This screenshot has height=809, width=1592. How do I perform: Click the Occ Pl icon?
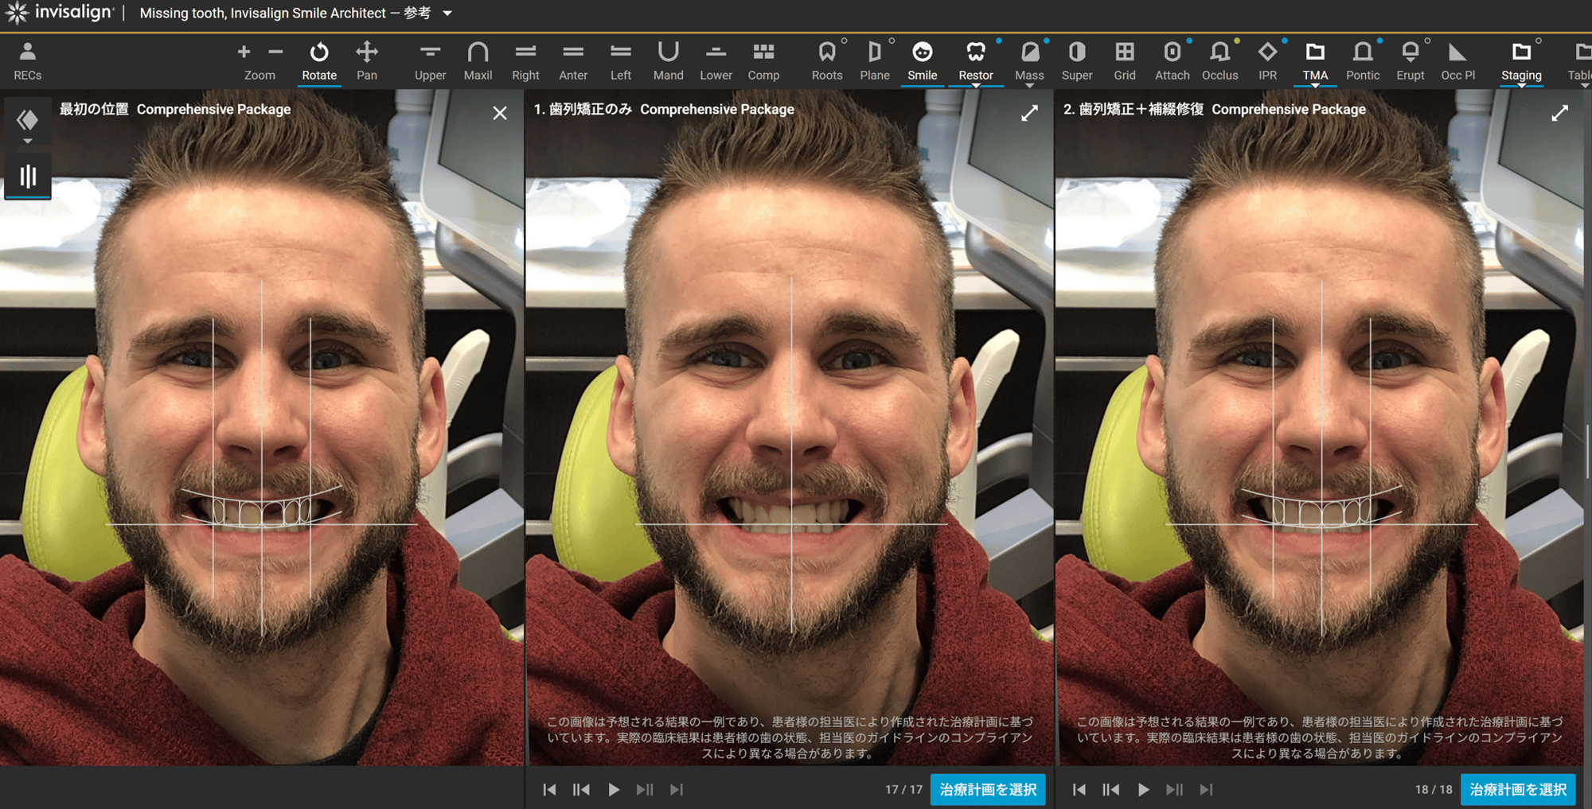[x=1457, y=60]
